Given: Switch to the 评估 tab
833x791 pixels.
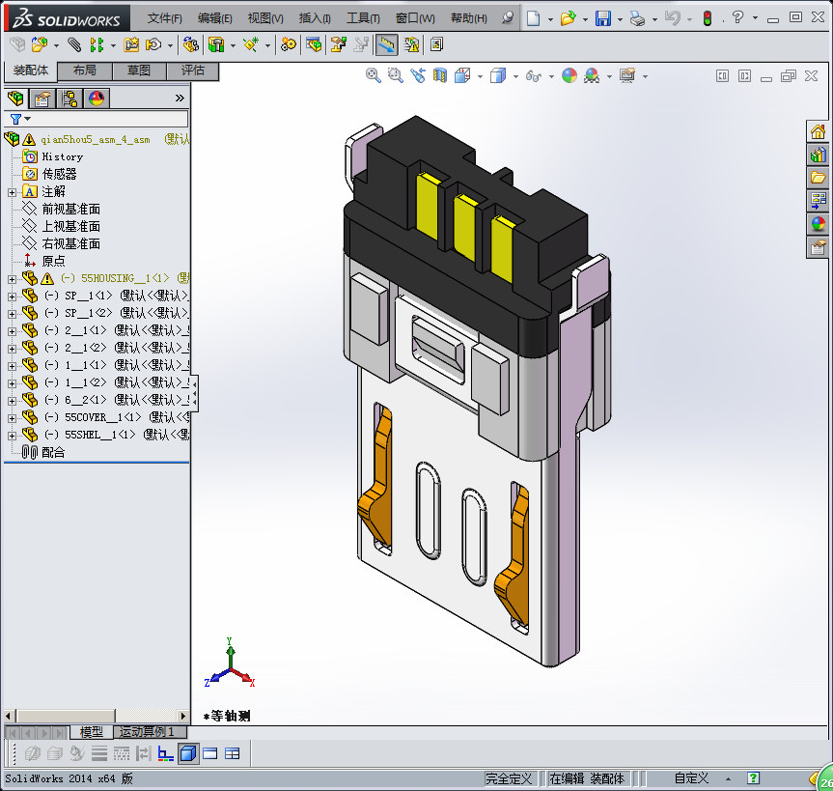Looking at the screenshot, I should click(192, 71).
